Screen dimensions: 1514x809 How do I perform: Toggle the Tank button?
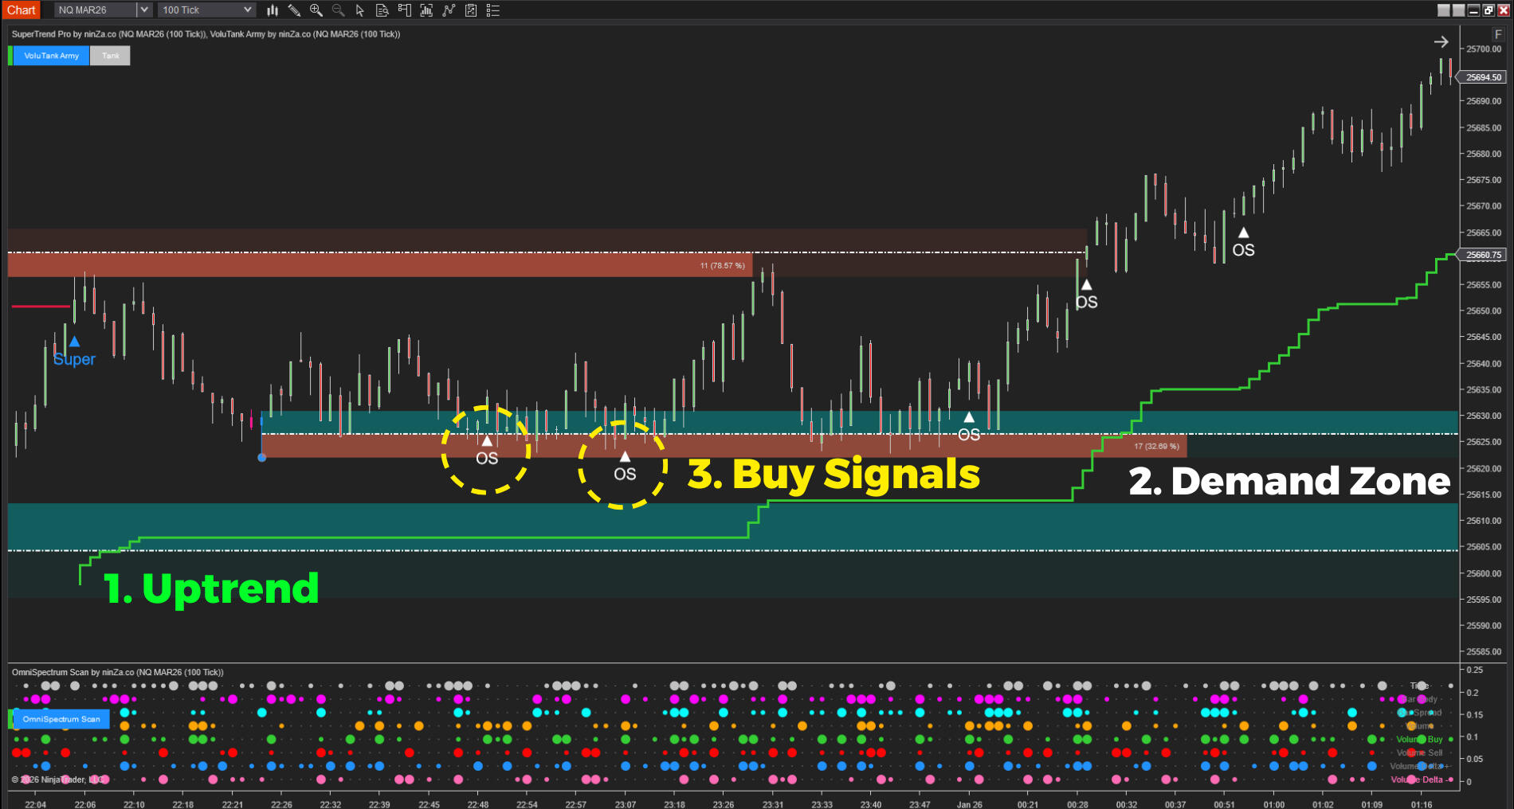pos(110,56)
